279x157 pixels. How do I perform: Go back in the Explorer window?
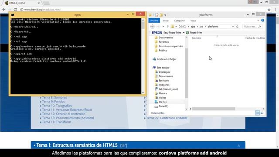pyautogui.click(x=153, y=27)
